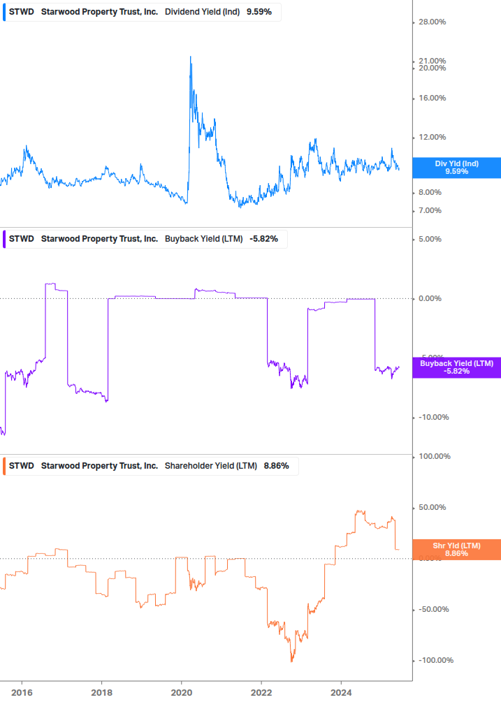
Task: Click the 8.00% axis label
Action: point(430,193)
